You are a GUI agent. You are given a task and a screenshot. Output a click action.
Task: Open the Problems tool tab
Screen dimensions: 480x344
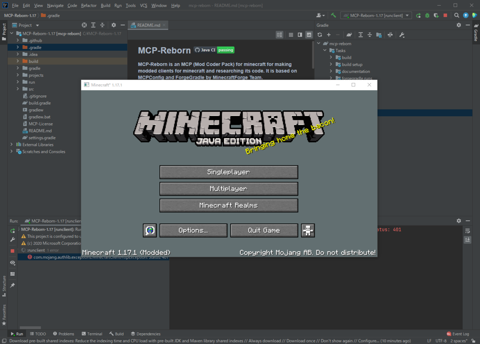coord(63,334)
